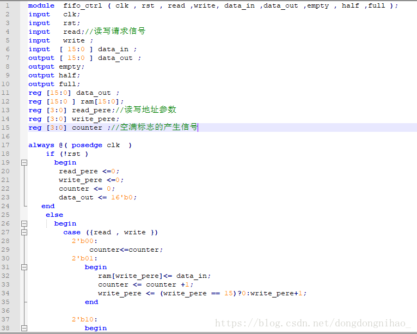Click 'counter <= 0;' on line 22
The width and height of the screenshot is (417, 334).
click(87, 189)
